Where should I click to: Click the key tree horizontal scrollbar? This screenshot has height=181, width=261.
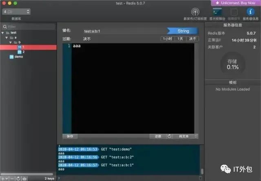coord(27,174)
